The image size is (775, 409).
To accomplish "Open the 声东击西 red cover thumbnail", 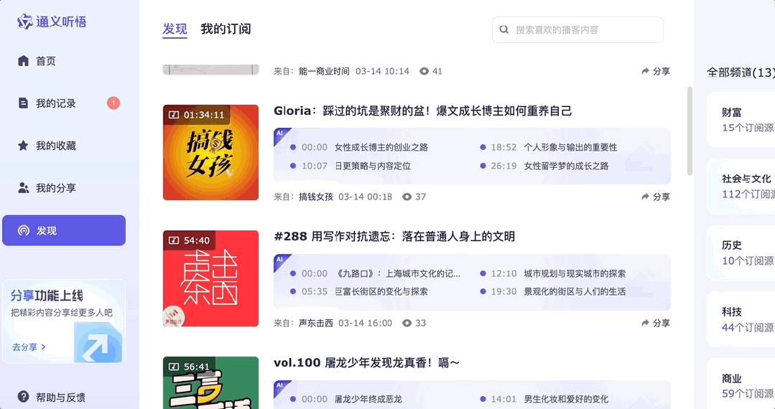I will (x=211, y=278).
